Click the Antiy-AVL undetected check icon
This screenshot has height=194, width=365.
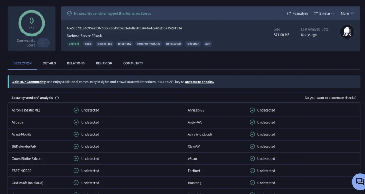tap(252, 122)
